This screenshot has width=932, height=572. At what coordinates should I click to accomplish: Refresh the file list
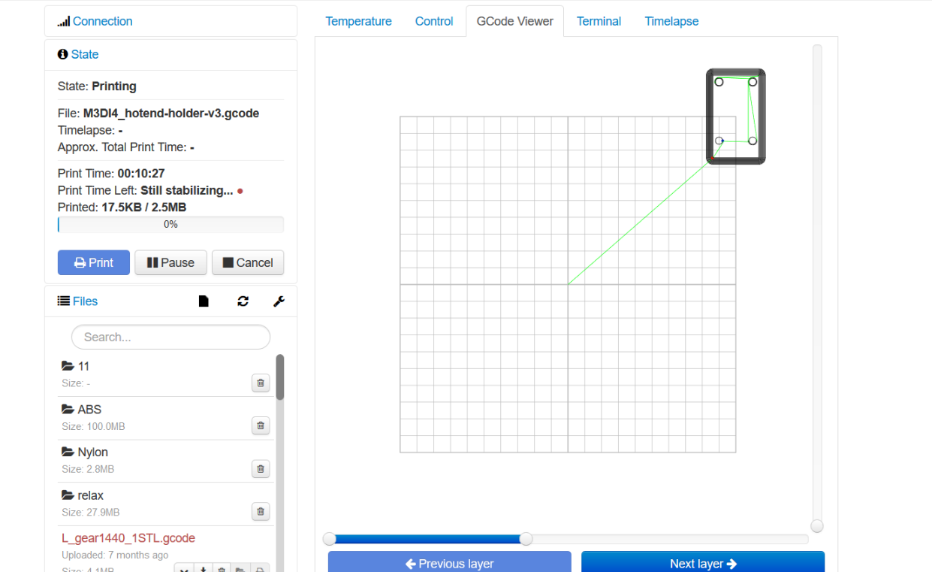(243, 301)
